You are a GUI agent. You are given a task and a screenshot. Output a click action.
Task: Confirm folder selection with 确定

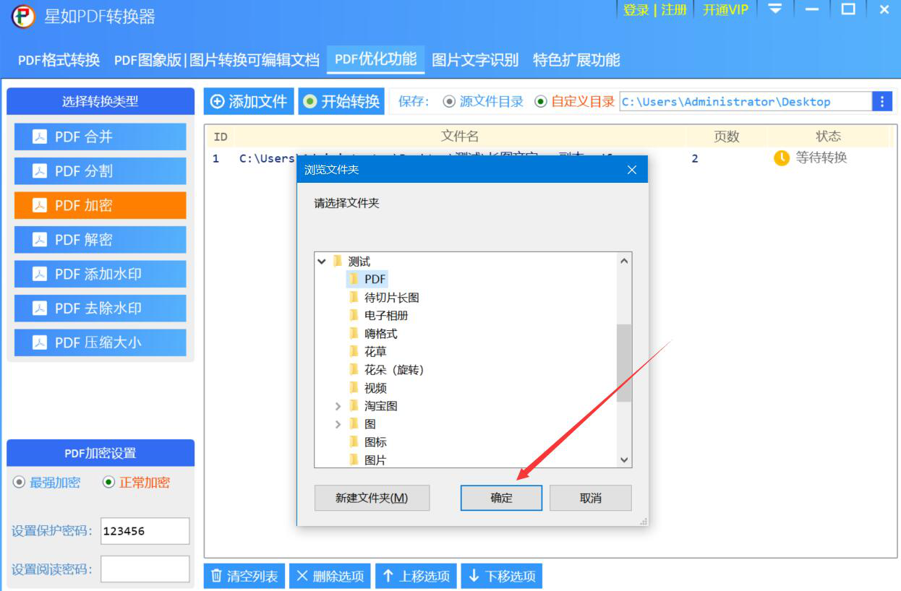501,498
